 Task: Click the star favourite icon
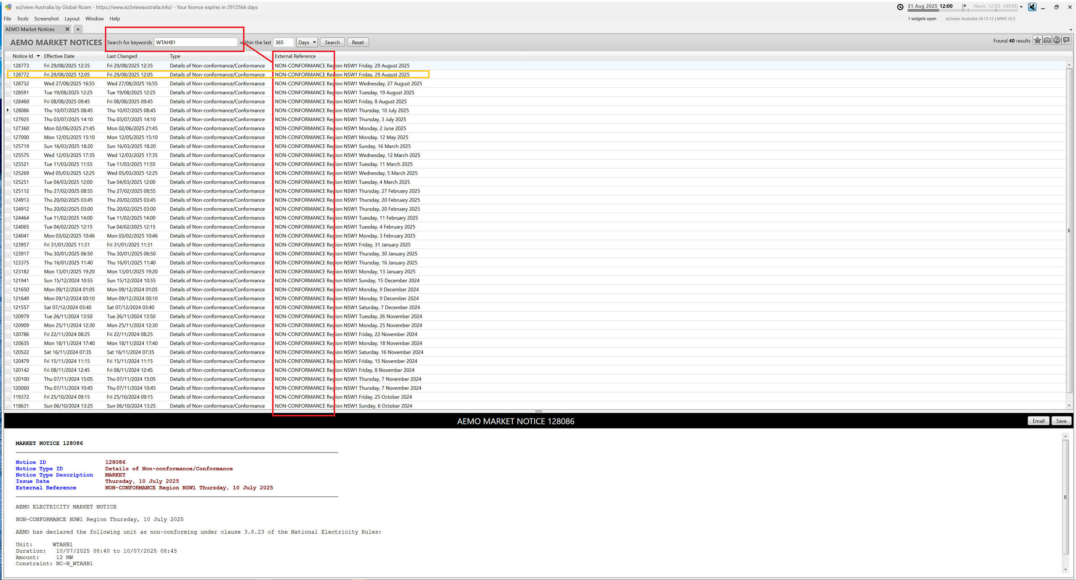tap(1037, 40)
